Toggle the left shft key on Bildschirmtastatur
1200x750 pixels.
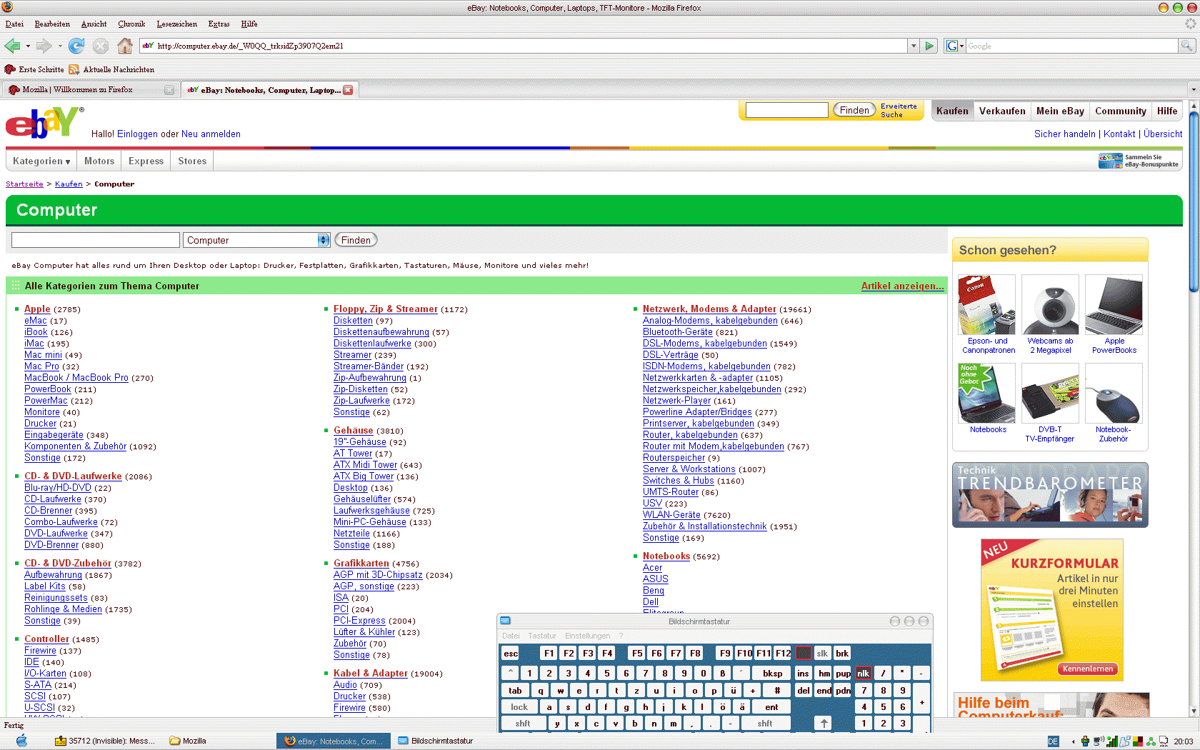523,724
